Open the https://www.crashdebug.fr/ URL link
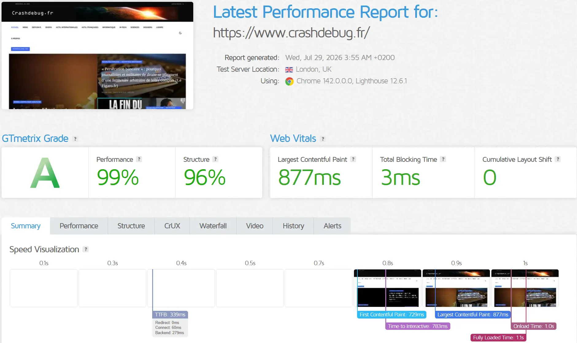Screen dimensions: 577x343 click(x=291, y=32)
